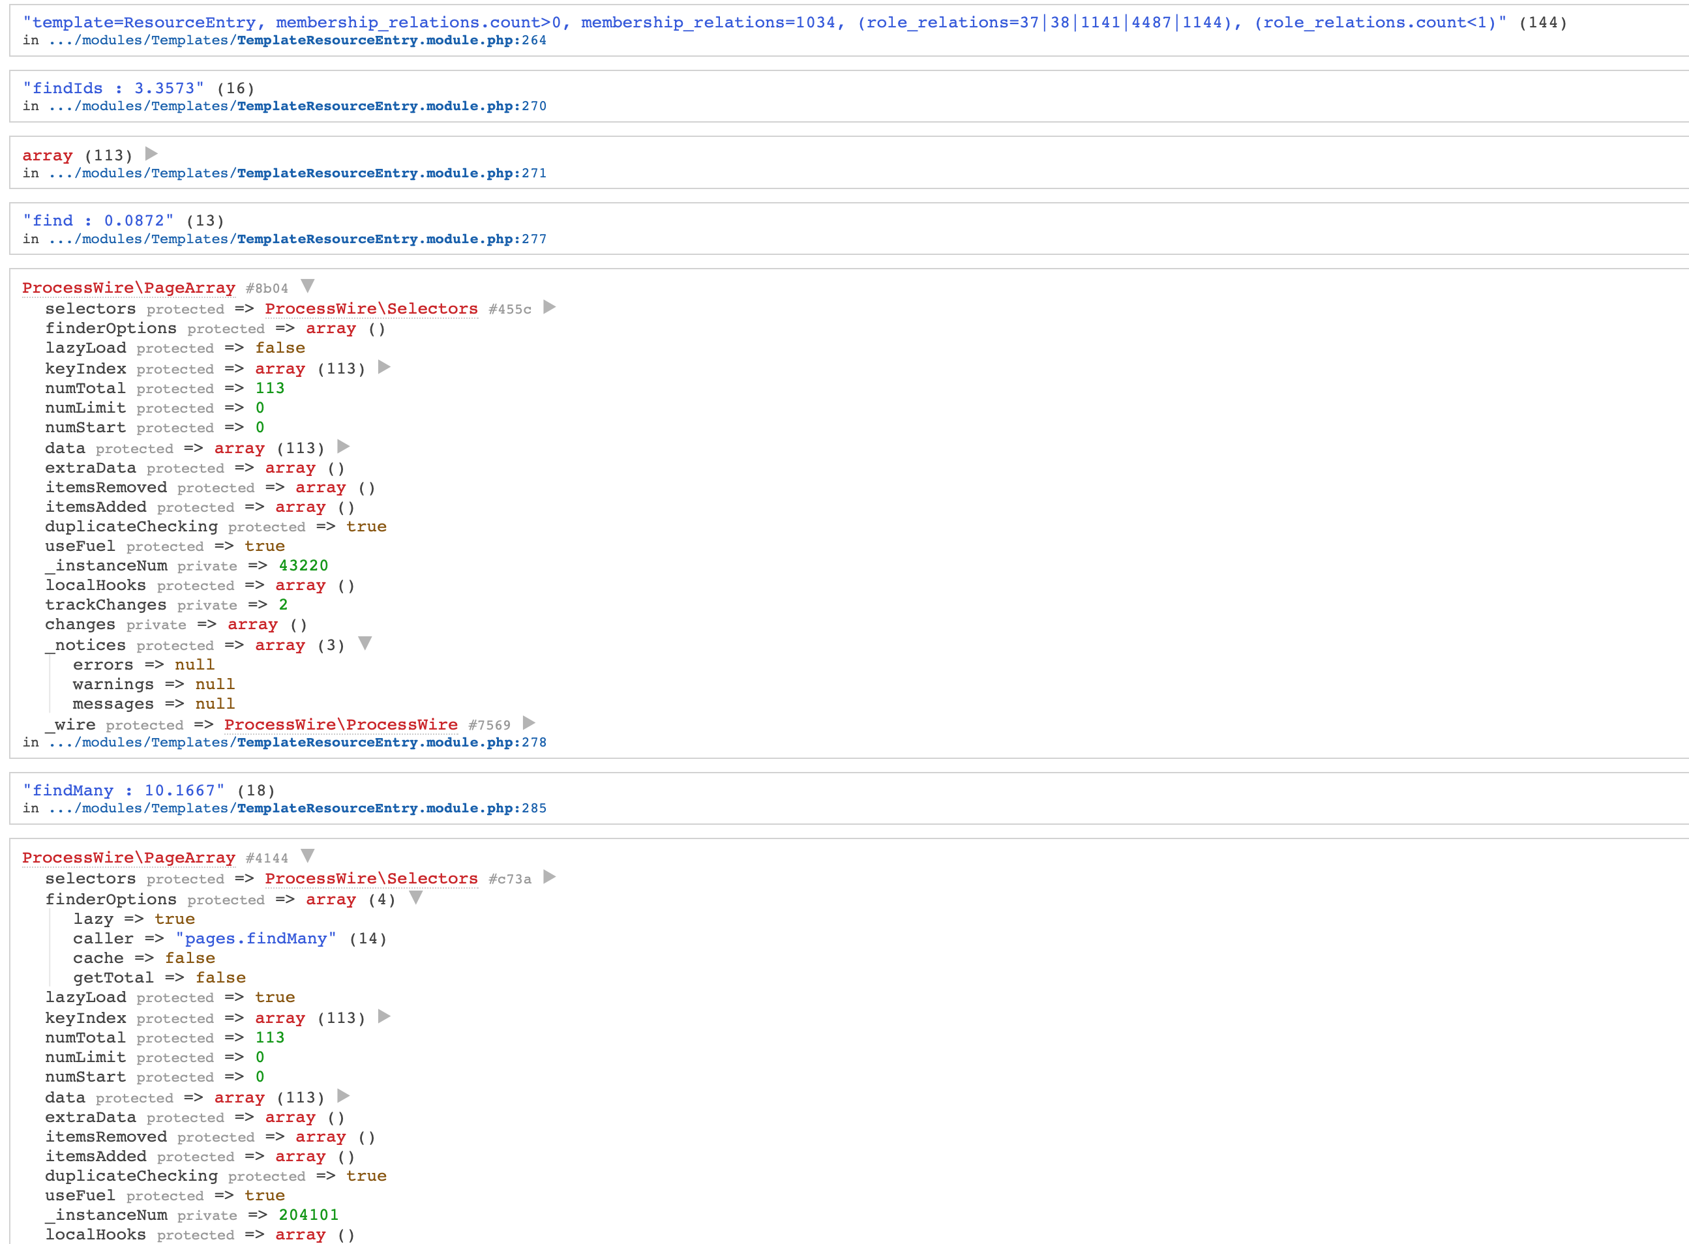Expand the array (113) dump at line 271
Image resolution: width=1689 pixels, height=1244 pixels.
151,154
